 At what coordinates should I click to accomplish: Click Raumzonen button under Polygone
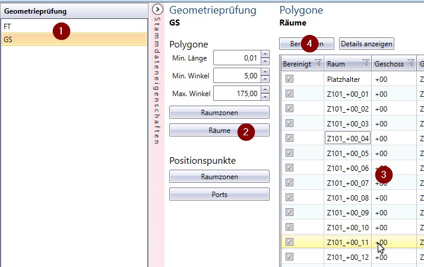[219, 112]
